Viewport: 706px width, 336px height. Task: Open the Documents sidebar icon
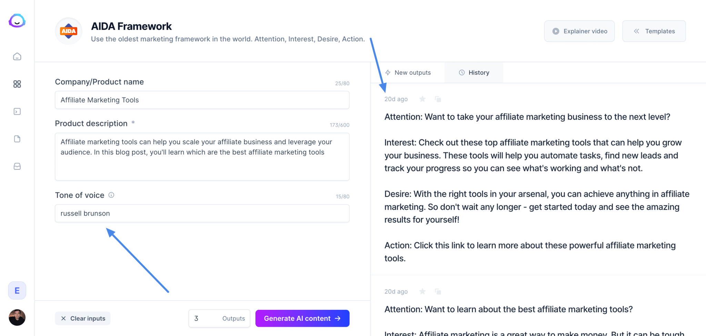17,139
